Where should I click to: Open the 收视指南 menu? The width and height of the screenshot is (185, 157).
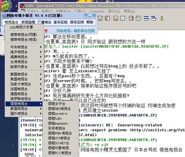pyautogui.click(x=28, y=22)
